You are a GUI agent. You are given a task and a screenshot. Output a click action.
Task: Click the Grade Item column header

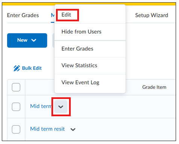pos(154,87)
